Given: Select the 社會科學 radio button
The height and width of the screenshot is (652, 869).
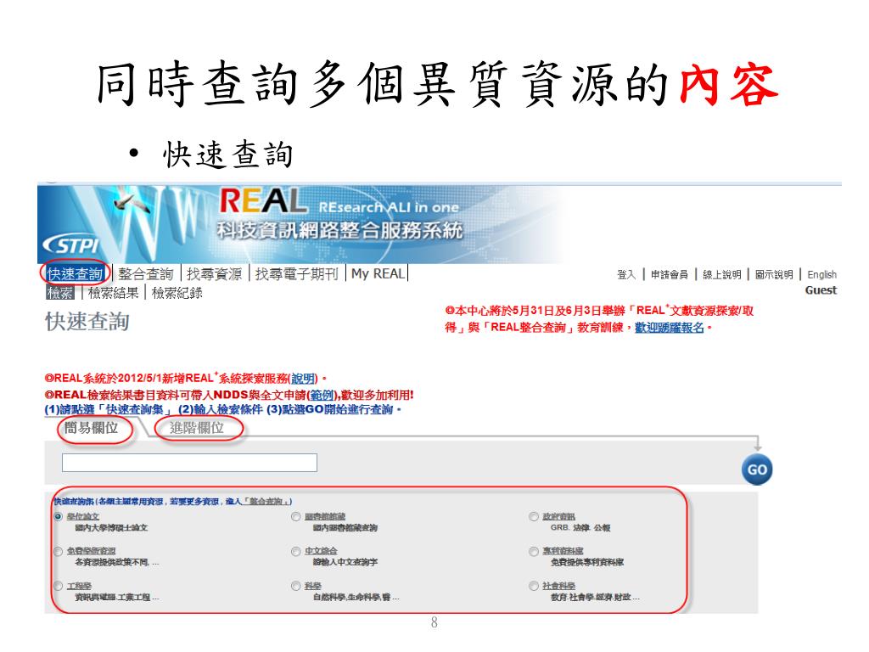Looking at the screenshot, I should pyautogui.click(x=534, y=586).
